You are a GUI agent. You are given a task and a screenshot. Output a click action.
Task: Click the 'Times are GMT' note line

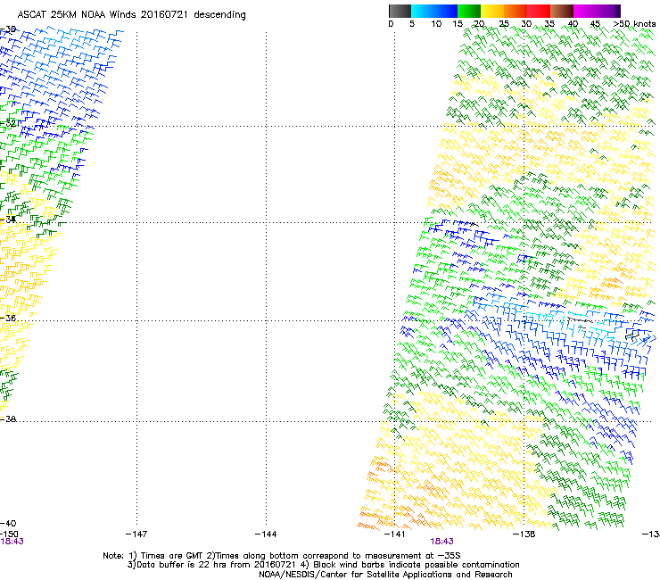coord(282,556)
